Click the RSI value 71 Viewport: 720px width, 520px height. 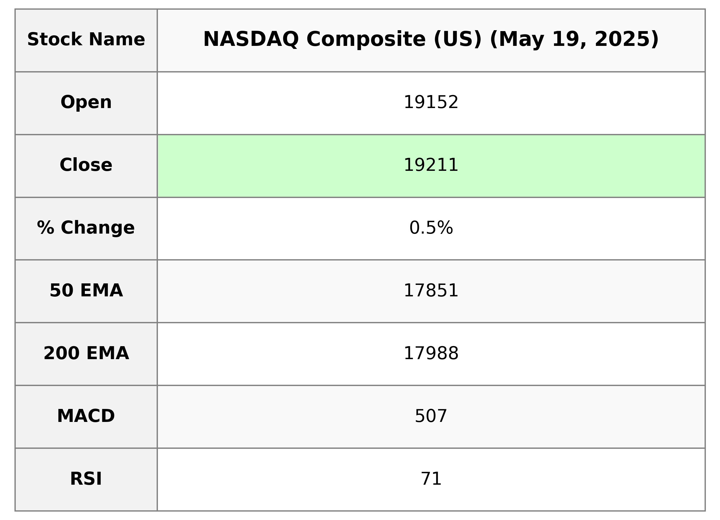pos(431,479)
